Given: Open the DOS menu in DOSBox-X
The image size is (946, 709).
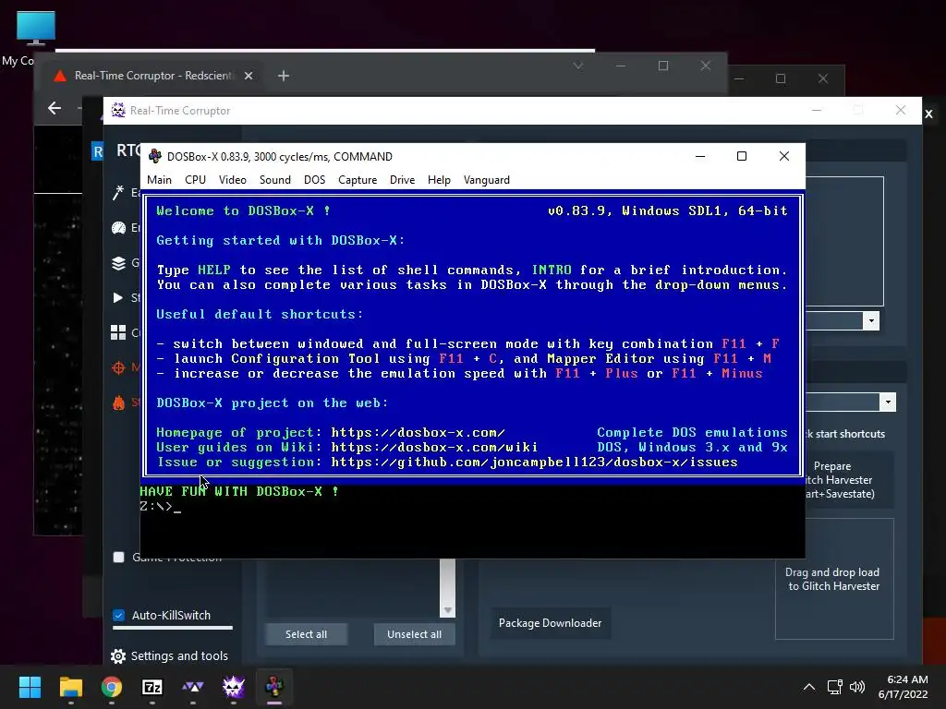Looking at the screenshot, I should [x=314, y=180].
